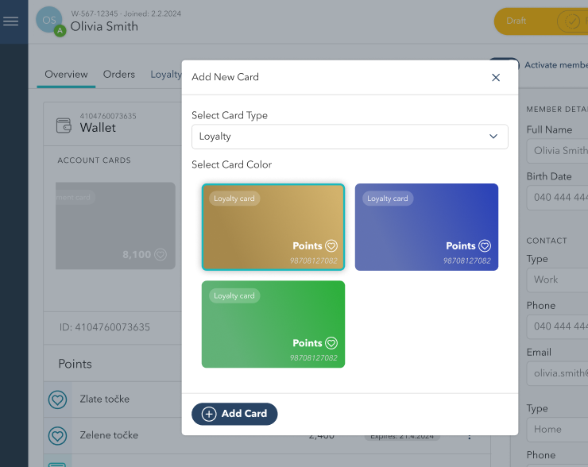Click the Birth Date input field

557,198
